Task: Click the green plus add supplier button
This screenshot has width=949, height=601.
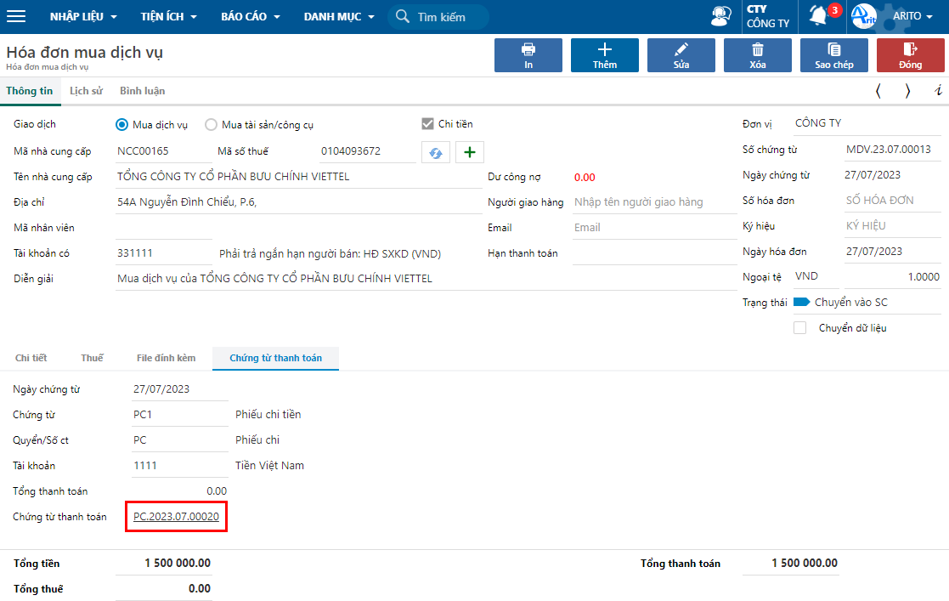Action: coord(469,152)
